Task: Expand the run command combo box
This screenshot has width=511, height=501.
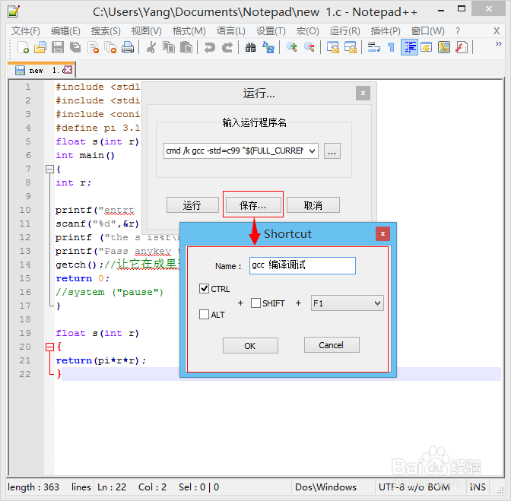Action: click(x=312, y=151)
